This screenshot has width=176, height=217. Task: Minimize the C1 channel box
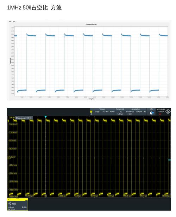pyautogui.click(x=26, y=200)
